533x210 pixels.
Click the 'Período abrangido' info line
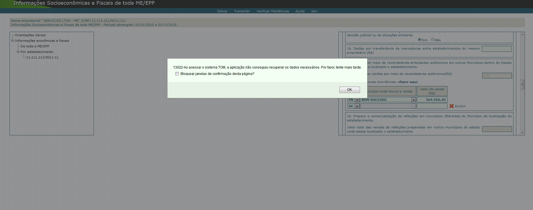(x=94, y=25)
